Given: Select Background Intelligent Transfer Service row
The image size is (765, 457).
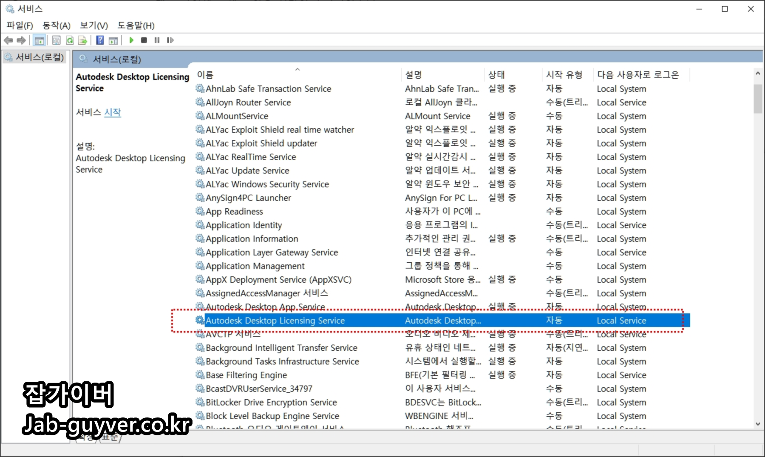Looking at the screenshot, I should (x=442, y=348).
